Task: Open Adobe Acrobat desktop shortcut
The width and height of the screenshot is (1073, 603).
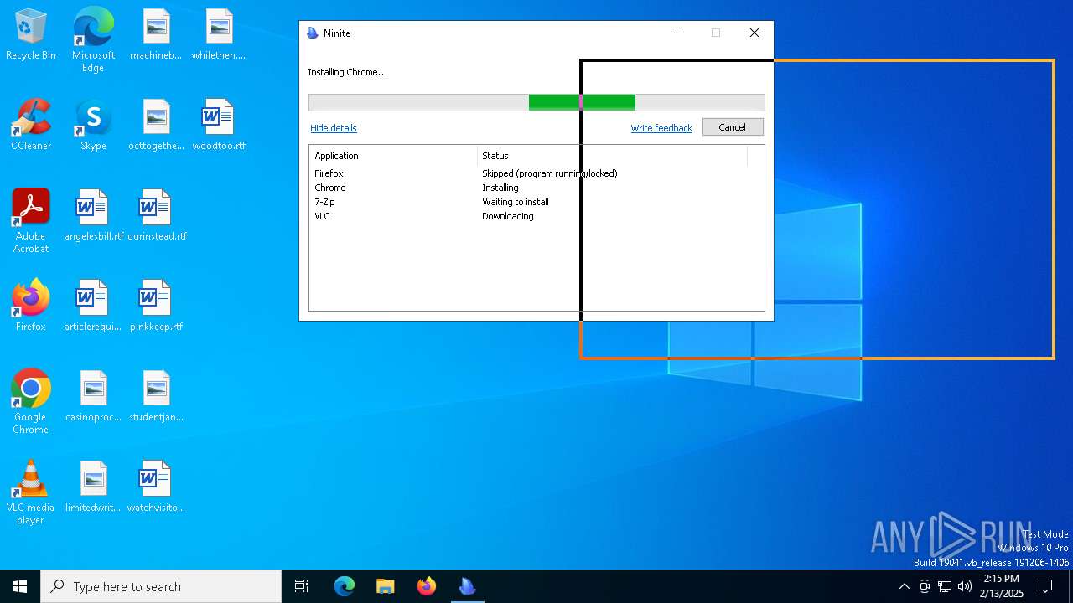Action: click(x=31, y=221)
